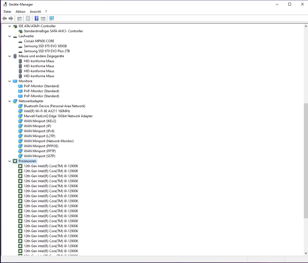Click the Forward arrow toolbar icon
This screenshot has width=308, height=263.
pos(11,18)
